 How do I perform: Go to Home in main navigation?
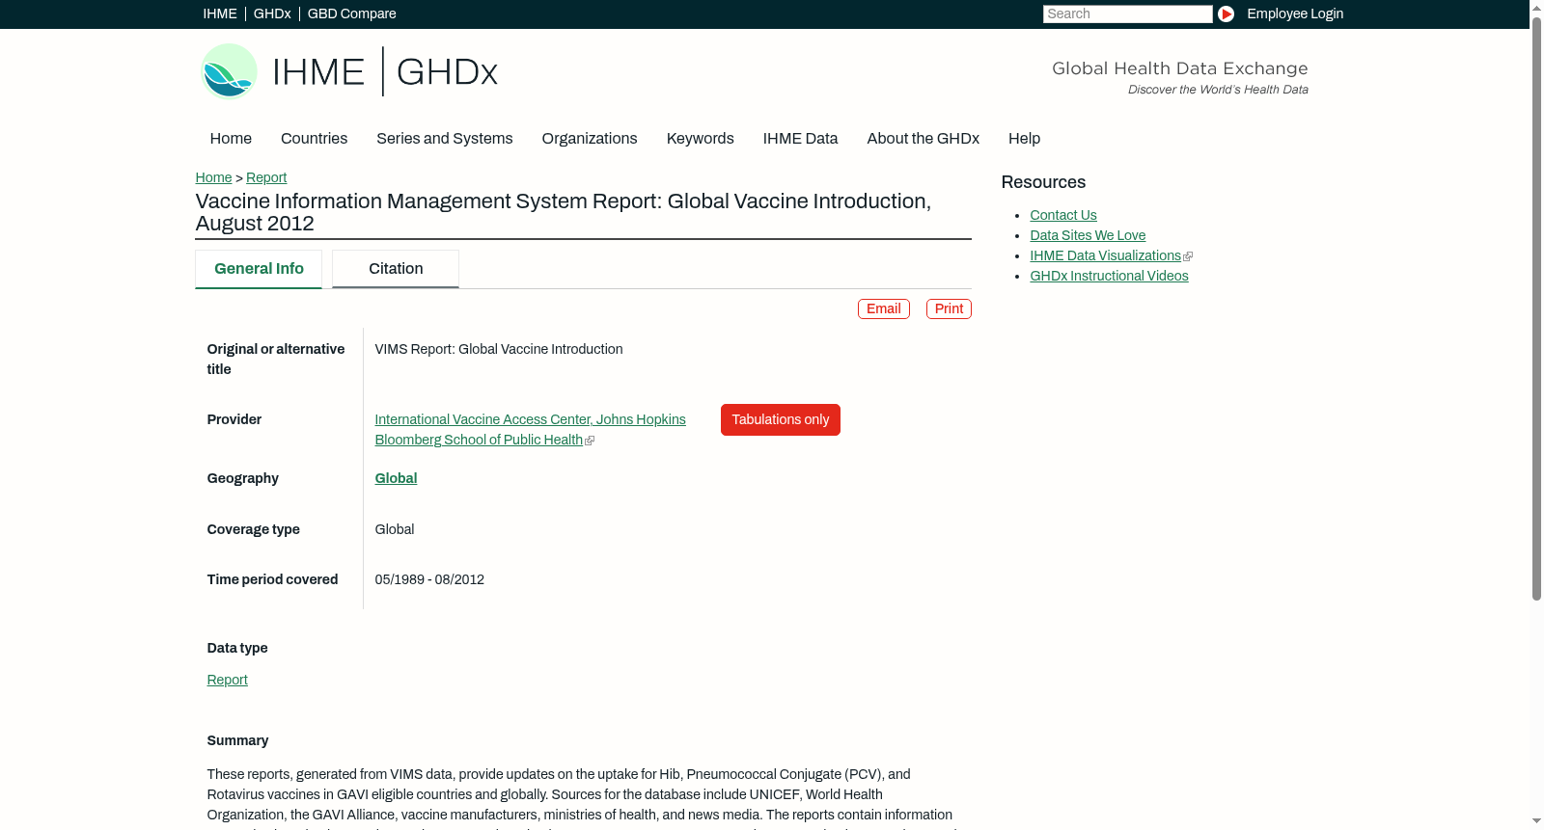[x=231, y=139]
